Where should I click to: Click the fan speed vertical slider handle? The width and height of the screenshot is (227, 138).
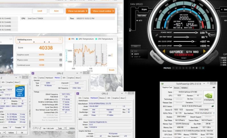(130, 30)
